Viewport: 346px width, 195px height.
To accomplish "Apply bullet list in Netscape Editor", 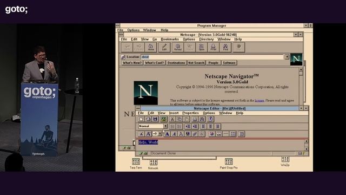I will pos(172,126).
